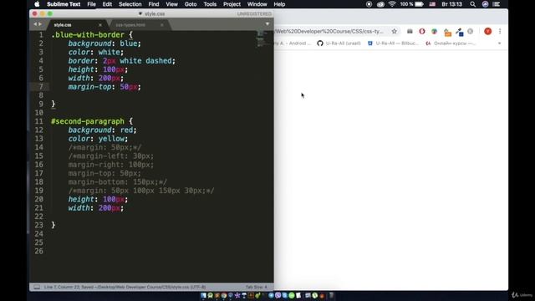Open the Find menu

pos(154,4)
